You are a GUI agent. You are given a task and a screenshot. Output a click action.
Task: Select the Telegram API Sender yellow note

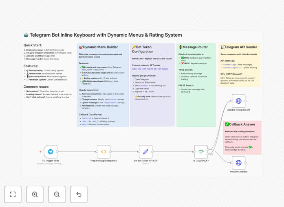pyautogui.click(x=240, y=65)
